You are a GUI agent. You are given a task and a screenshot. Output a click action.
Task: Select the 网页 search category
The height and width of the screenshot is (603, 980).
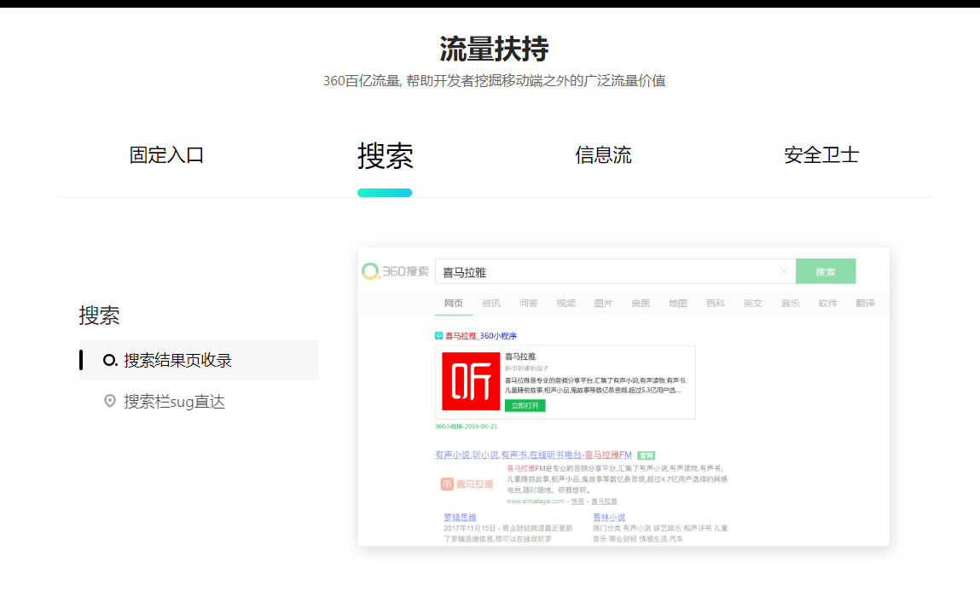[x=454, y=303]
